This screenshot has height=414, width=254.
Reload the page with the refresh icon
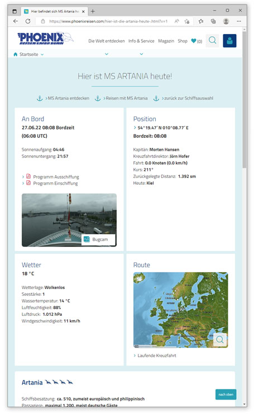[x=28, y=21]
